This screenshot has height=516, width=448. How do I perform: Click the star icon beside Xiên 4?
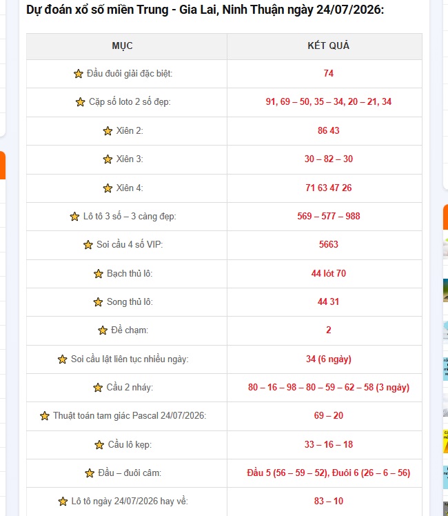click(x=108, y=188)
